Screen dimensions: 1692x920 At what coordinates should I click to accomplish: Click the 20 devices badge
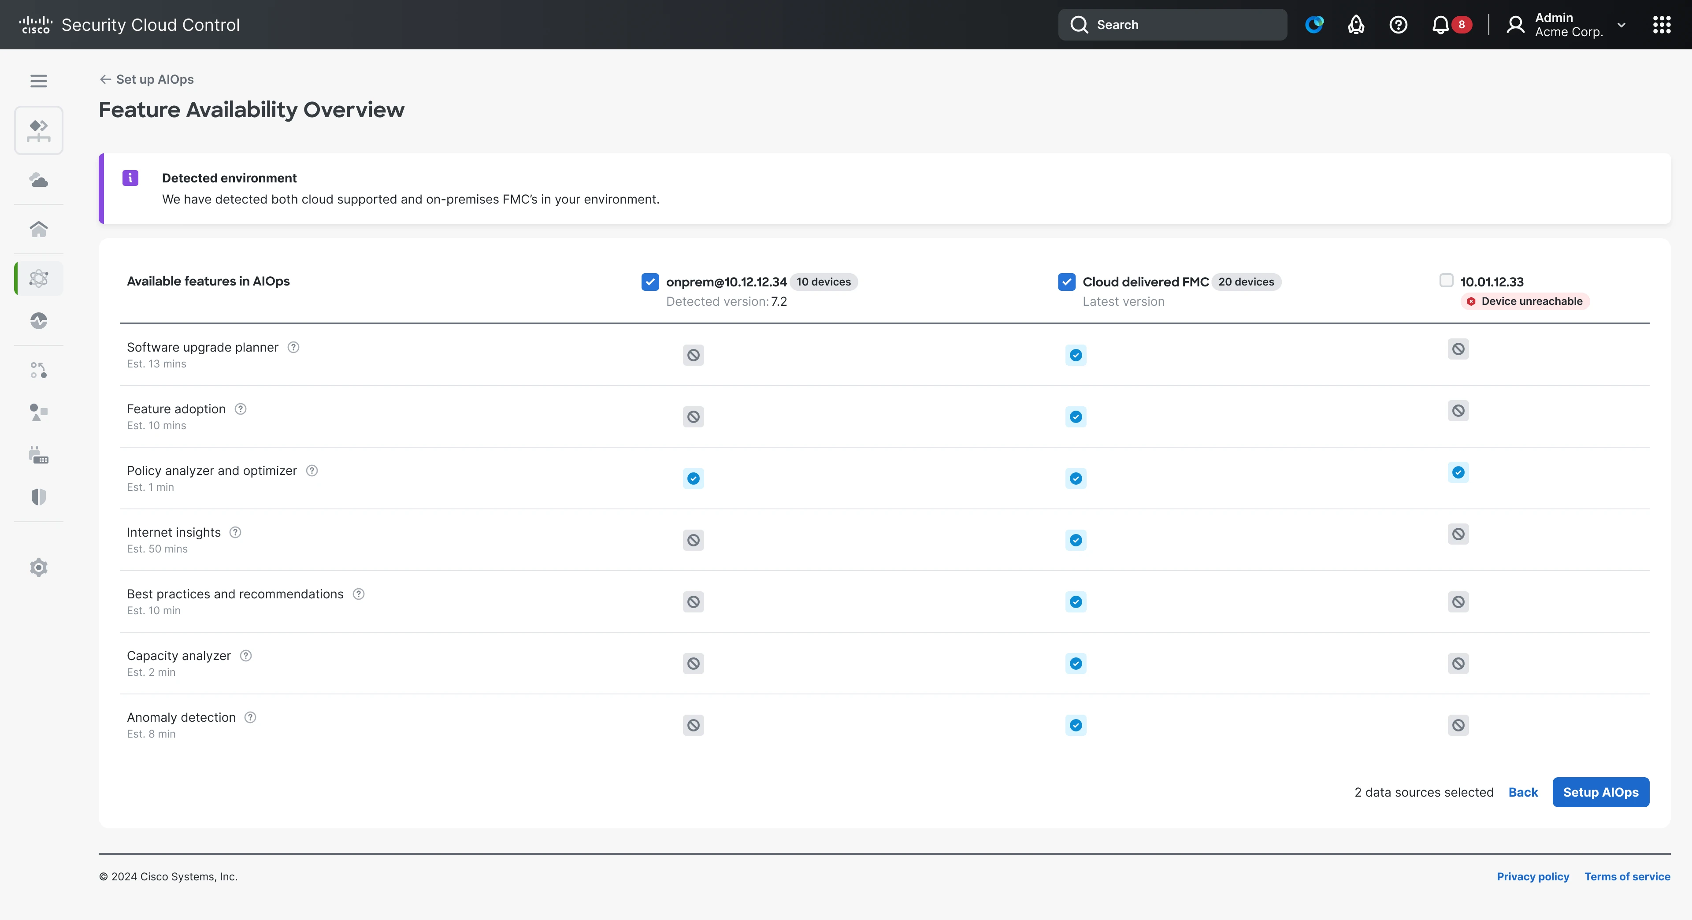(1246, 282)
